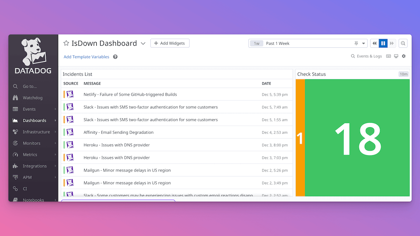Expand the Events submenu arrow
The image size is (420, 236).
tap(55, 109)
